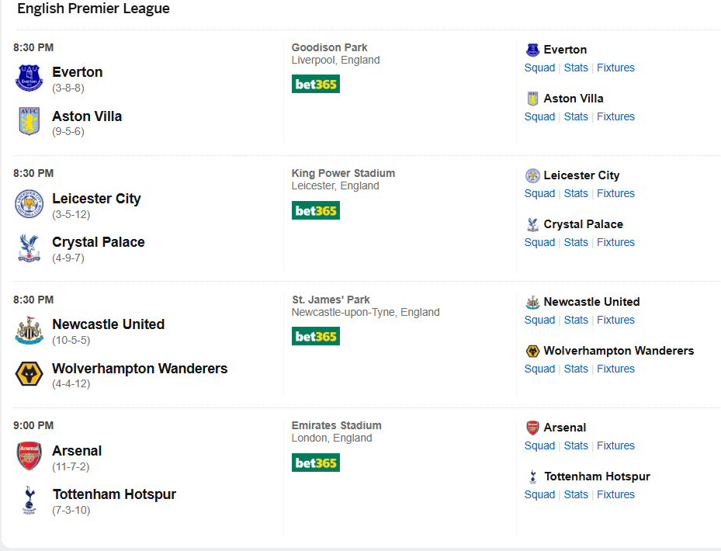Click the large Tottenham Hotspur cockerel crest

pyautogui.click(x=29, y=501)
